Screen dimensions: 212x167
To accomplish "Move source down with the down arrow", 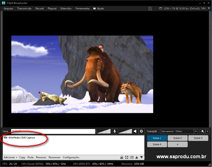I will coord(141,157).
